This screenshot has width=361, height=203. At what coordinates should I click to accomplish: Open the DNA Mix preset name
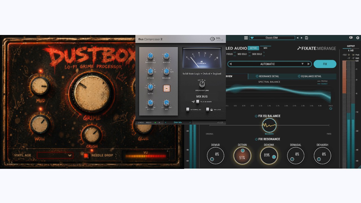coord(178,122)
